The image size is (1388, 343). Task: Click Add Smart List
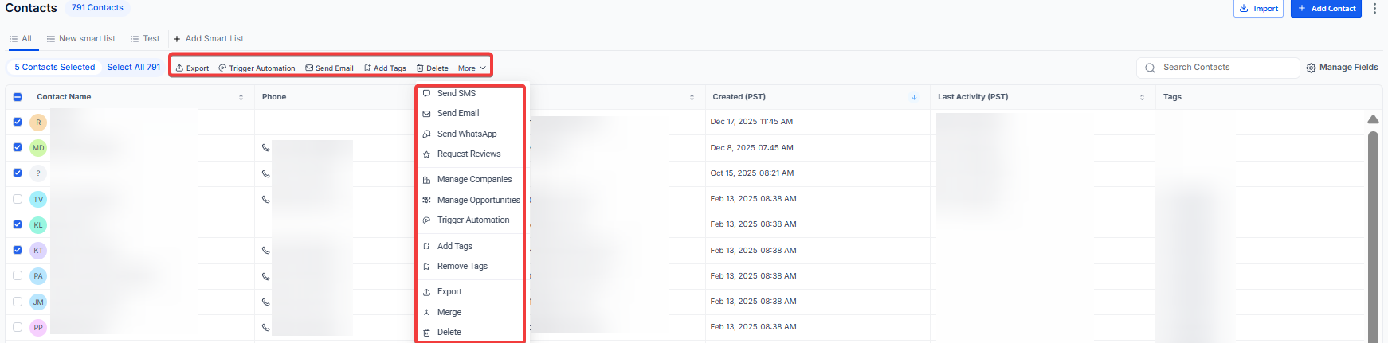point(209,38)
